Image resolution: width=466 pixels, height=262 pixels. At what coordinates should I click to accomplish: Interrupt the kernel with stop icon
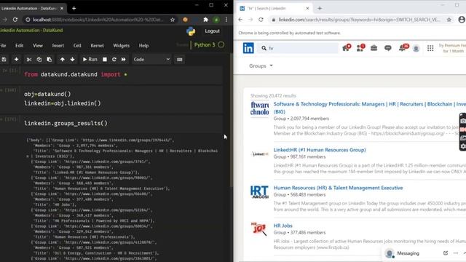tap(105, 60)
